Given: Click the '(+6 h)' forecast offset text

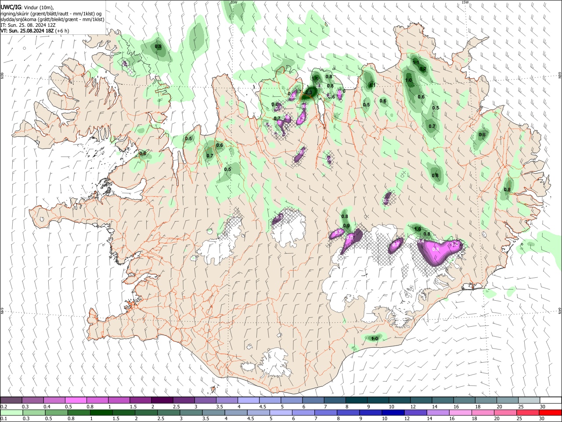Looking at the screenshot, I should 62,31.
